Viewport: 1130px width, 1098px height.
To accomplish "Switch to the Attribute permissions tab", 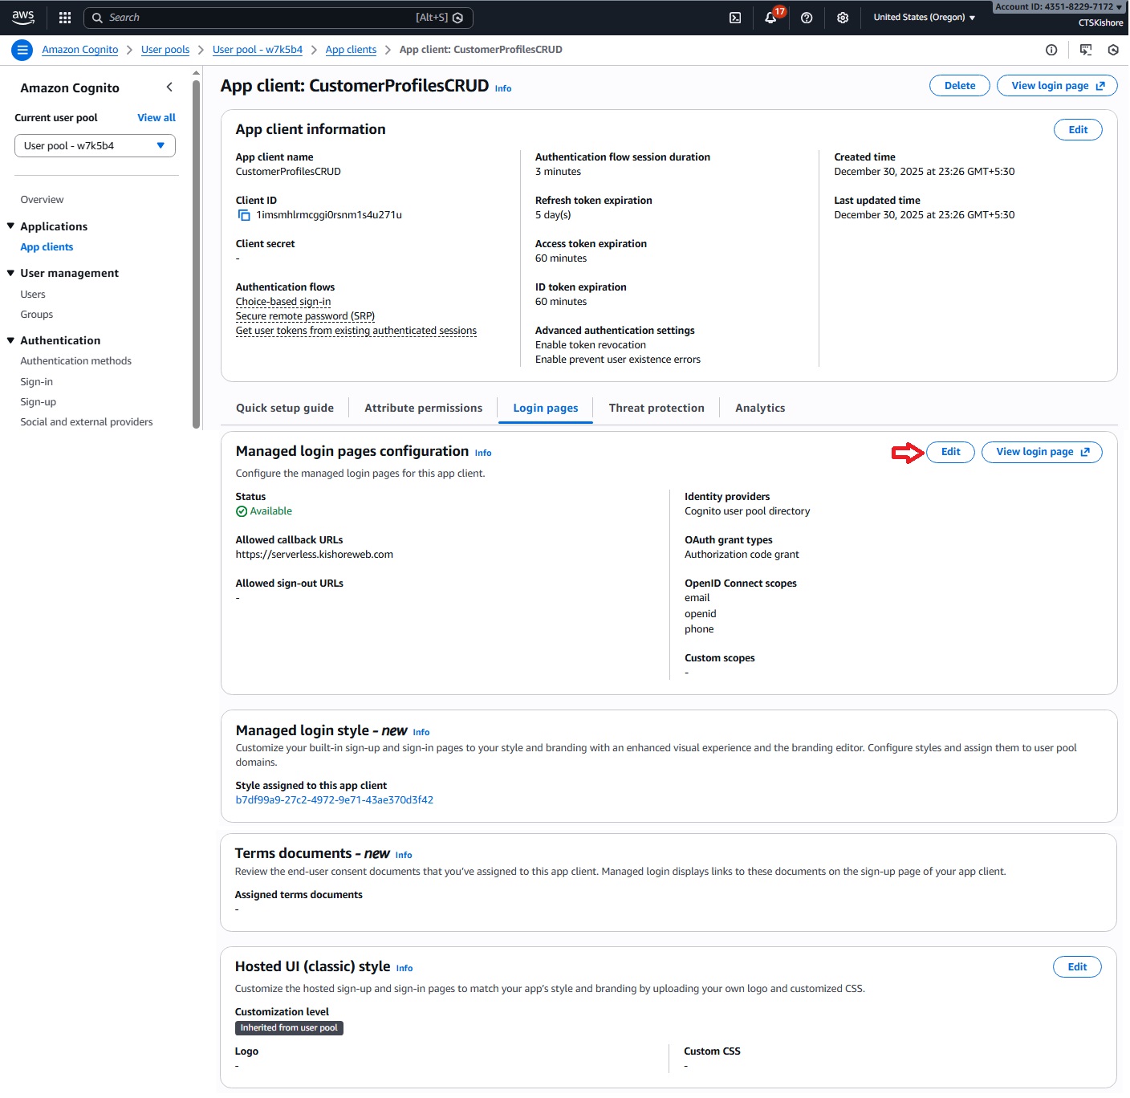I will (x=423, y=408).
